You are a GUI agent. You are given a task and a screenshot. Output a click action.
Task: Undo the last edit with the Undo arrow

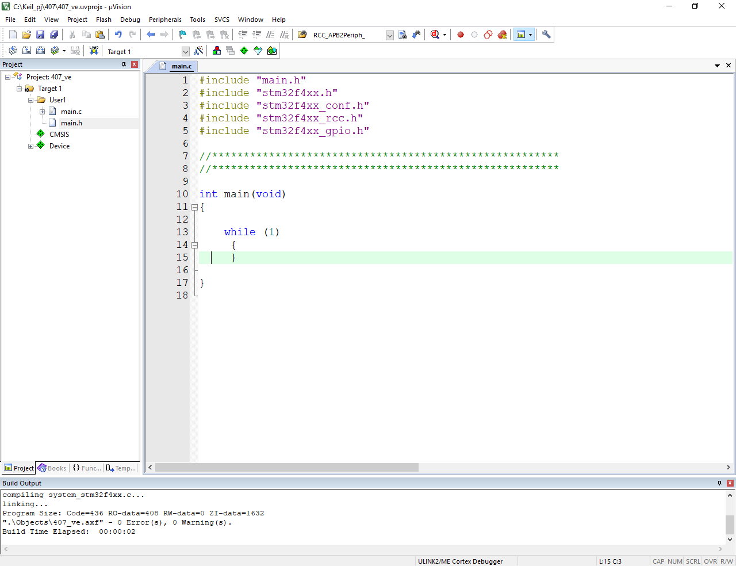(118, 35)
